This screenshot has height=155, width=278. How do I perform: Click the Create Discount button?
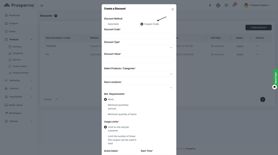[x=258, y=27]
